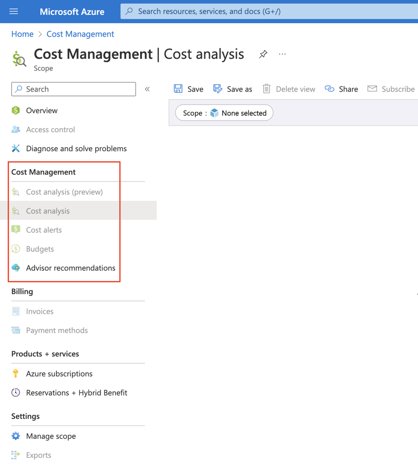418x467 pixels.
Task: Select Payment methods in the Billing section
Action: [x=57, y=330]
